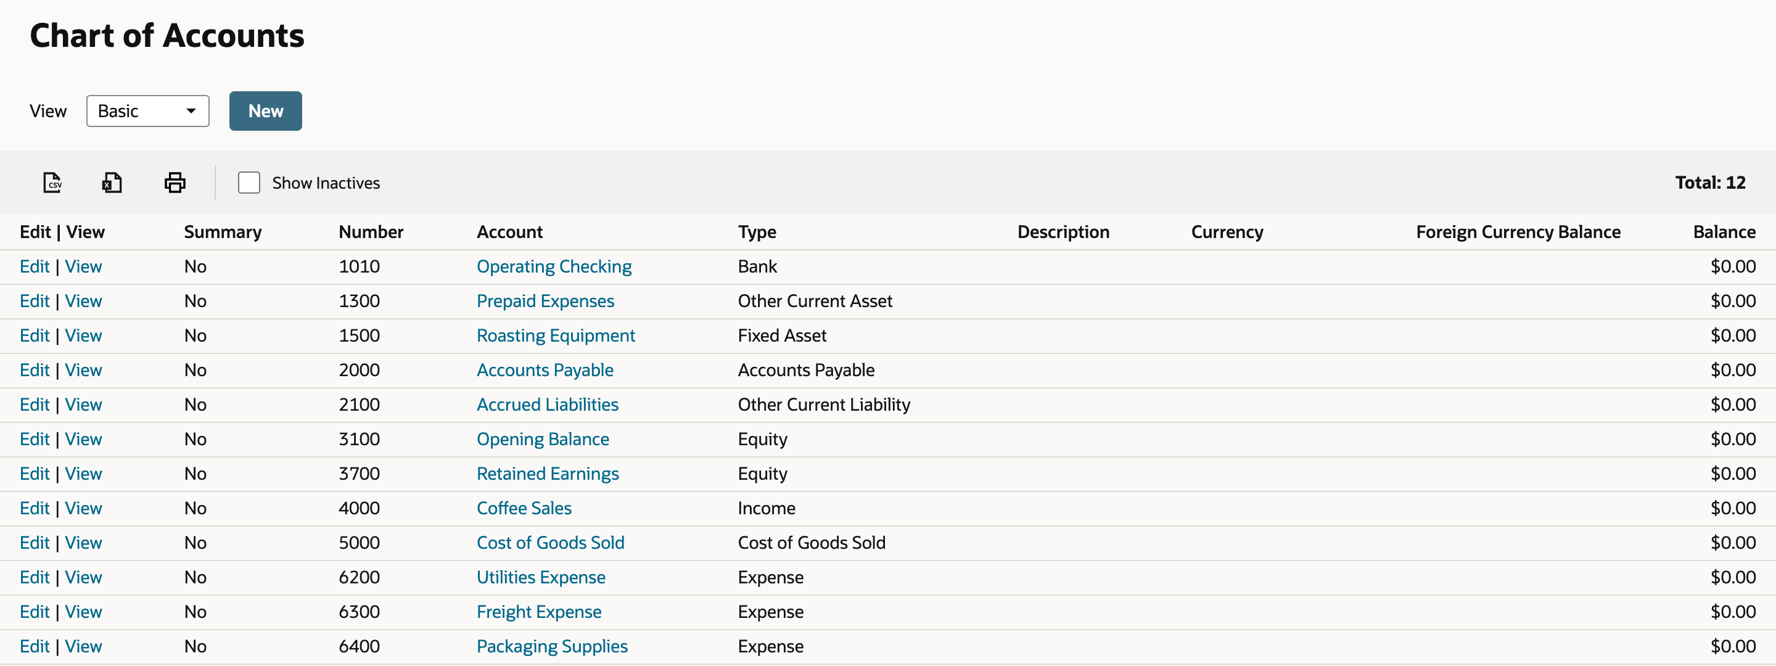
Task: Open the Accounts Payable account link
Action: (x=545, y=370)
